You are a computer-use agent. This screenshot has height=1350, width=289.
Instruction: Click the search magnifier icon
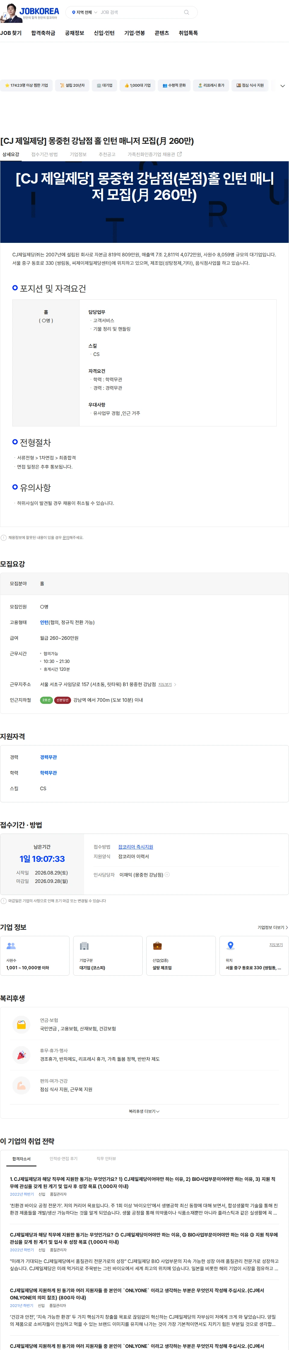tap(186, 12)
